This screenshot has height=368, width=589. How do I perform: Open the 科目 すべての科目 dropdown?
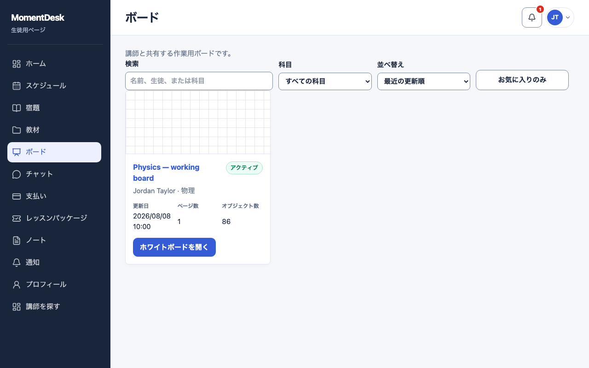(325, 81)
